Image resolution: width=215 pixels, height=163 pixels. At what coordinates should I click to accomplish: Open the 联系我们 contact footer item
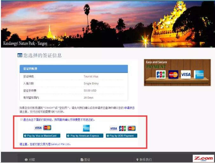144,160
